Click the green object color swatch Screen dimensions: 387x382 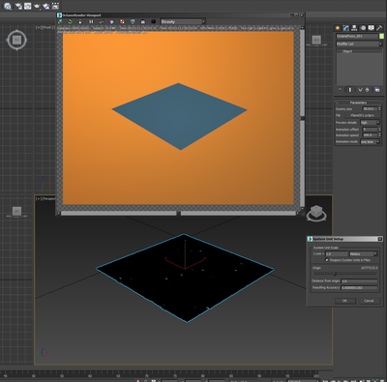(x=381, y=36)
